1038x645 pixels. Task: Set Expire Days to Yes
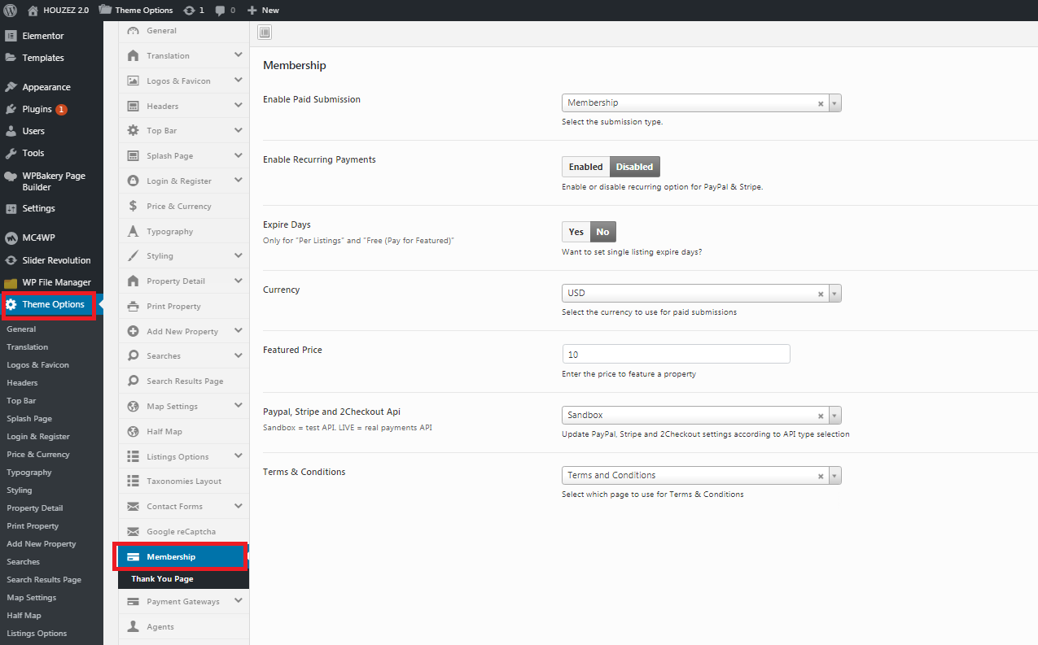(576, 232)
